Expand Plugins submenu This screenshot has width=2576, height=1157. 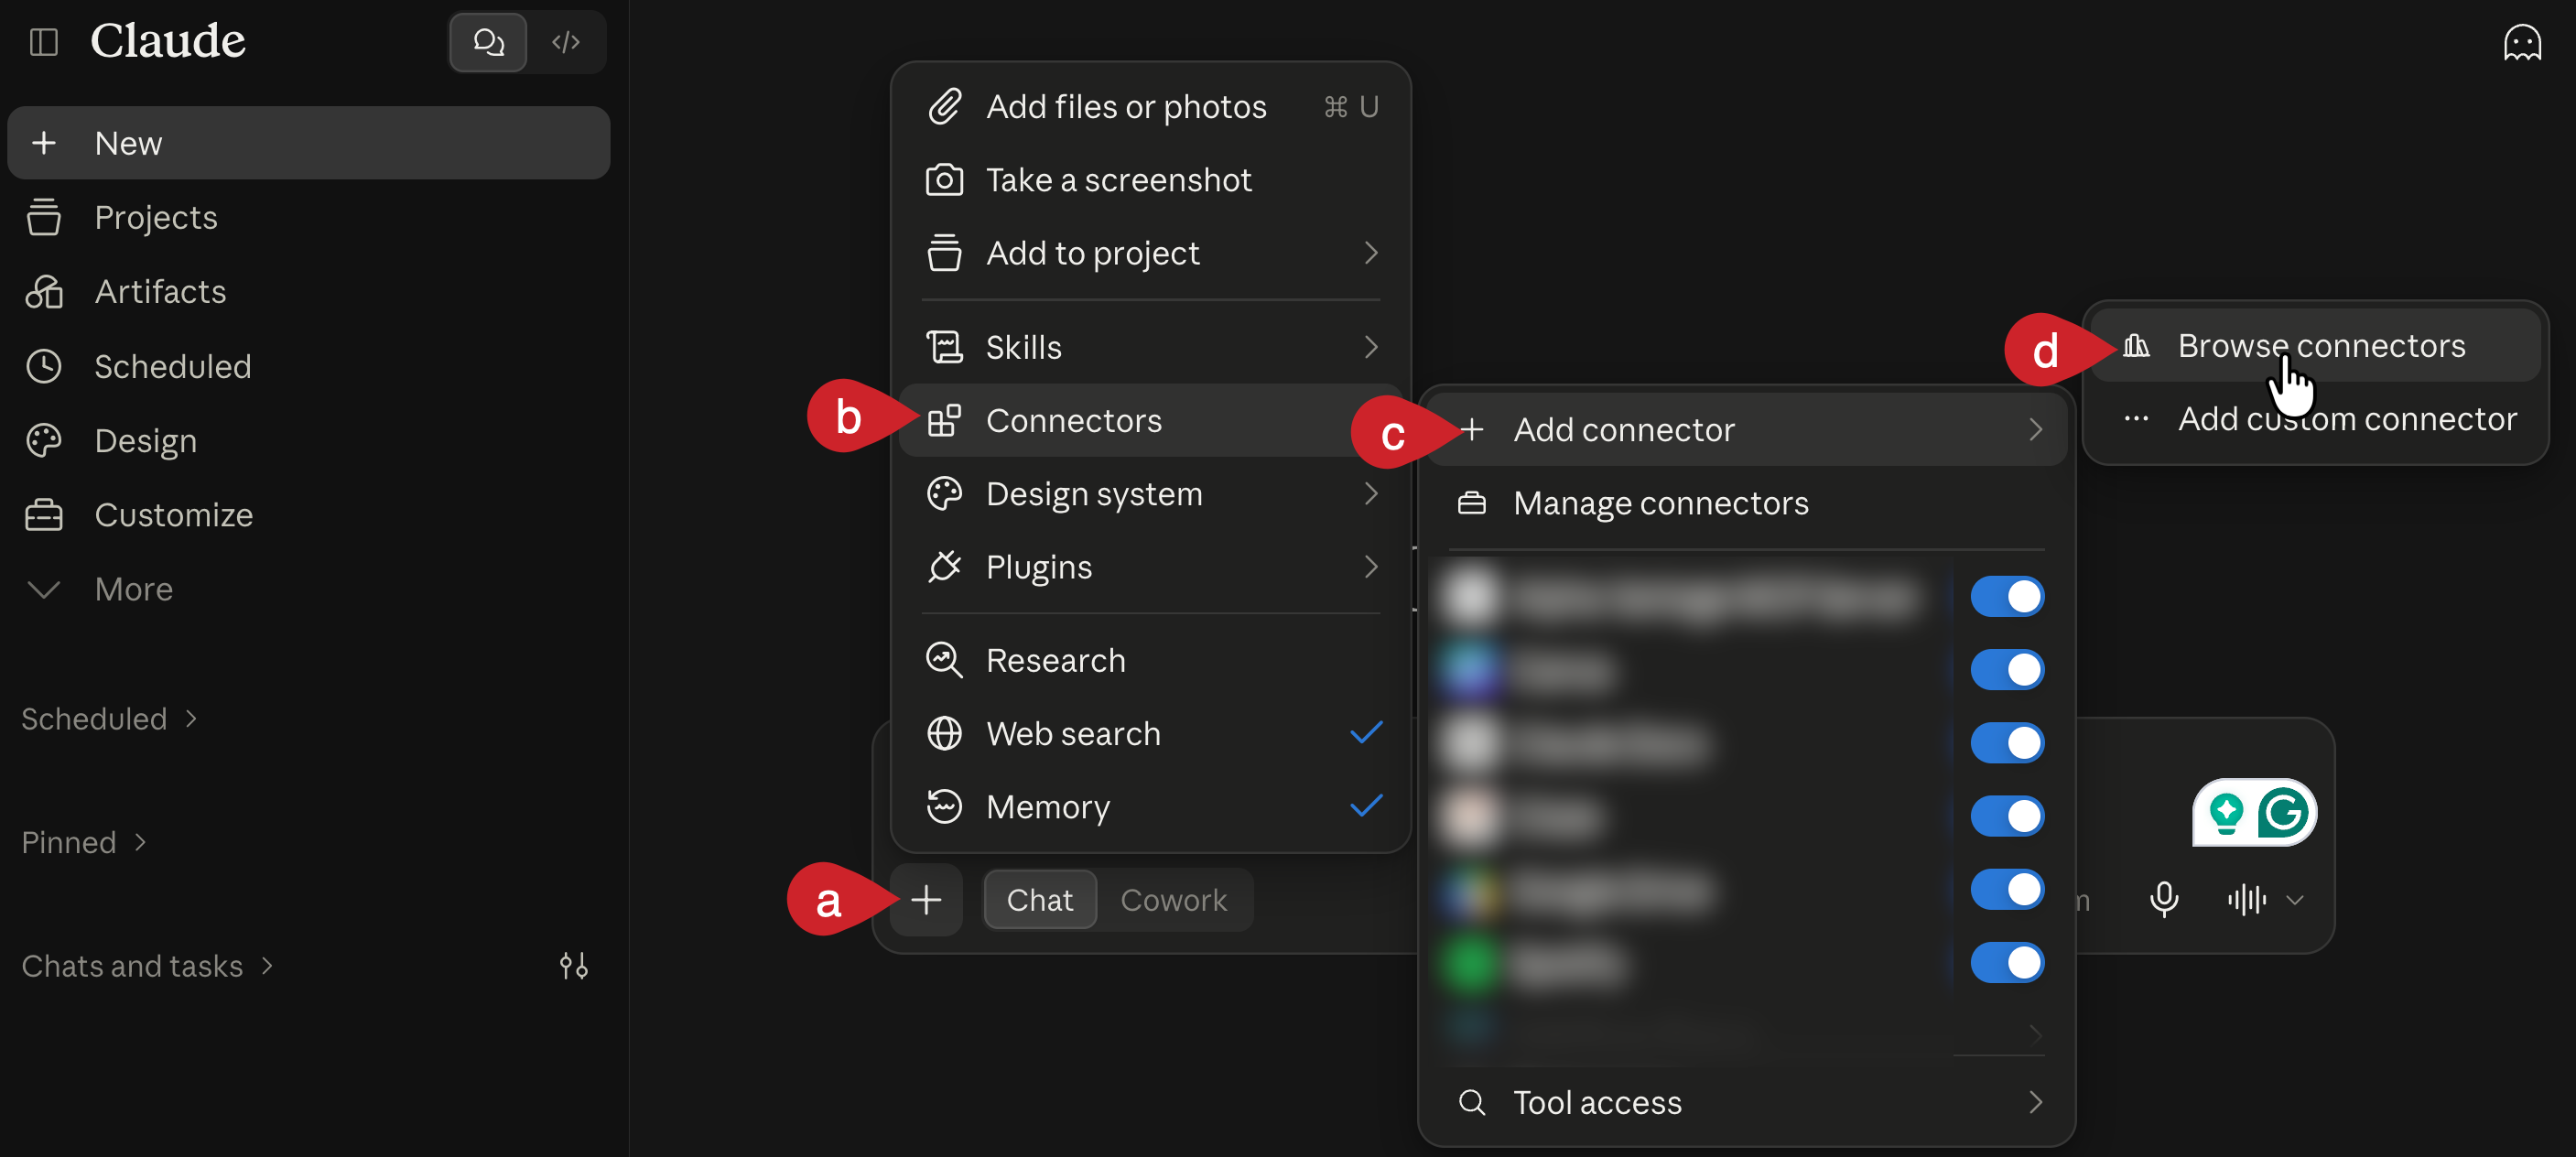pyautogui.click(x=1150, y=567)
